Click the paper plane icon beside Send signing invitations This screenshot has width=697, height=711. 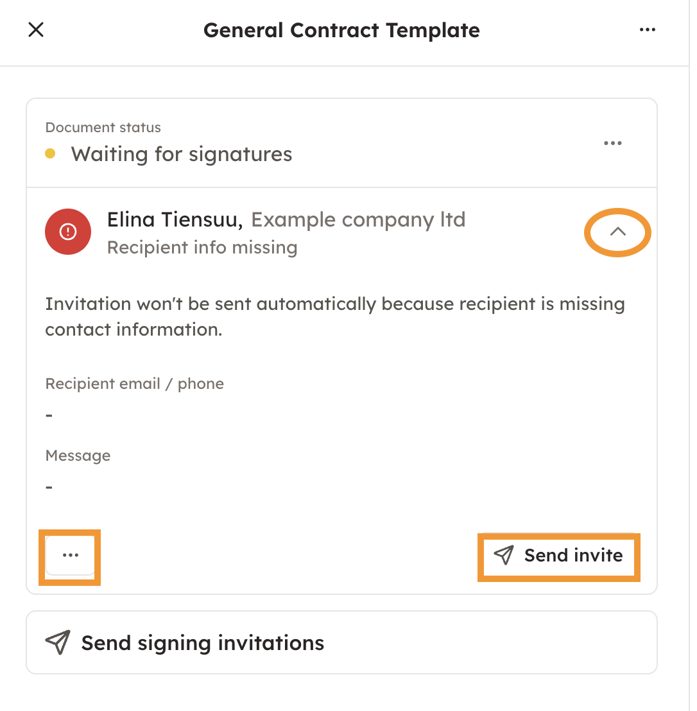[x=58, y=642]
